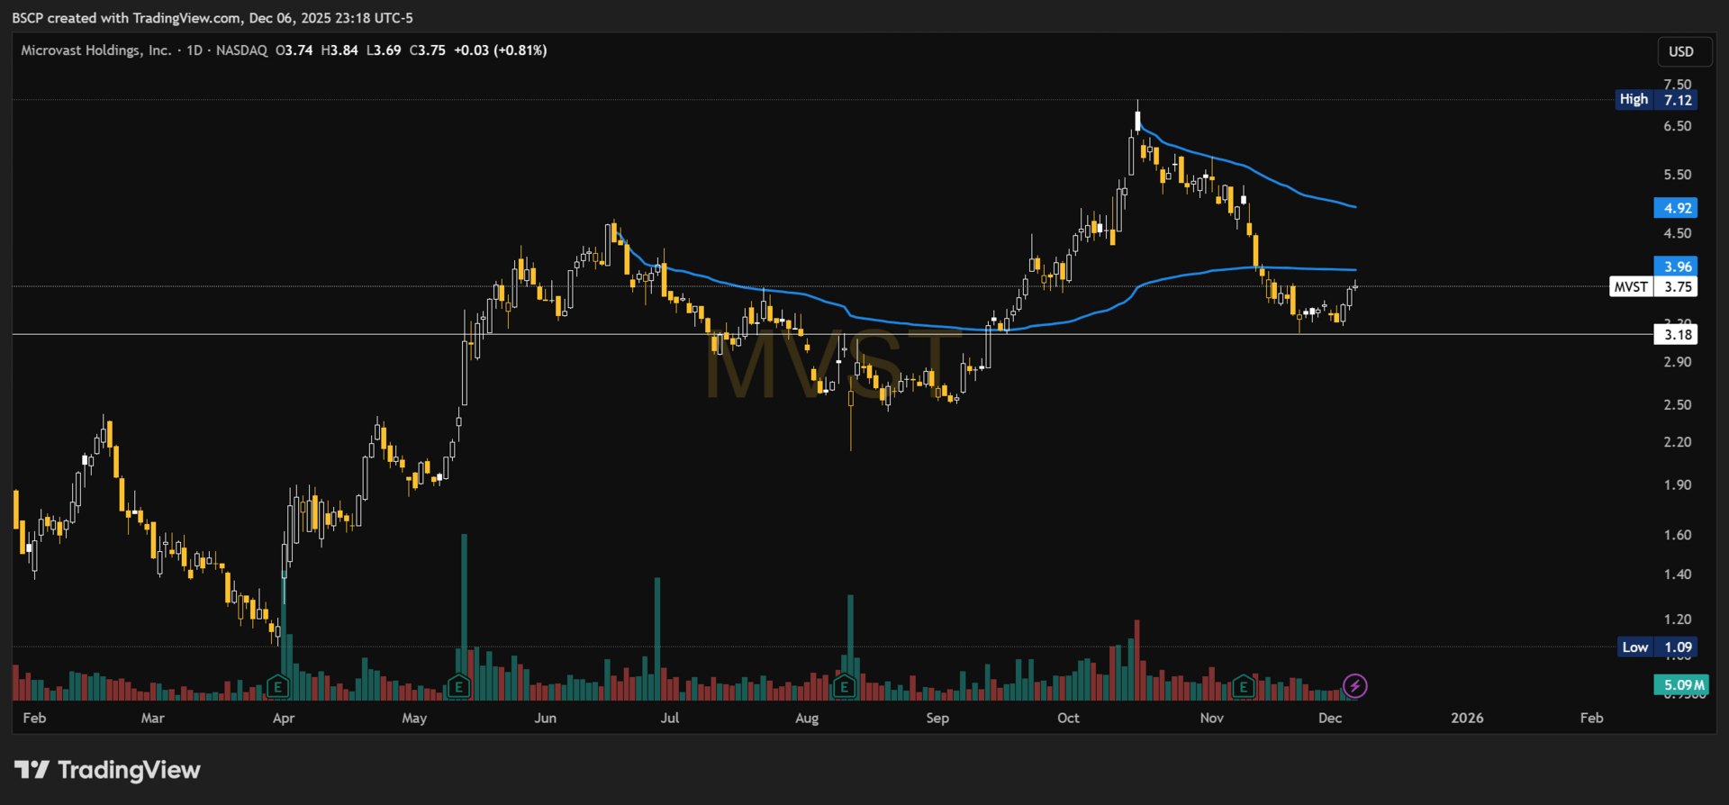Viewport: 1729px width, 805px height.
Task: Select the 3.18 horizontal line price label
Action: coord(1676,335)
